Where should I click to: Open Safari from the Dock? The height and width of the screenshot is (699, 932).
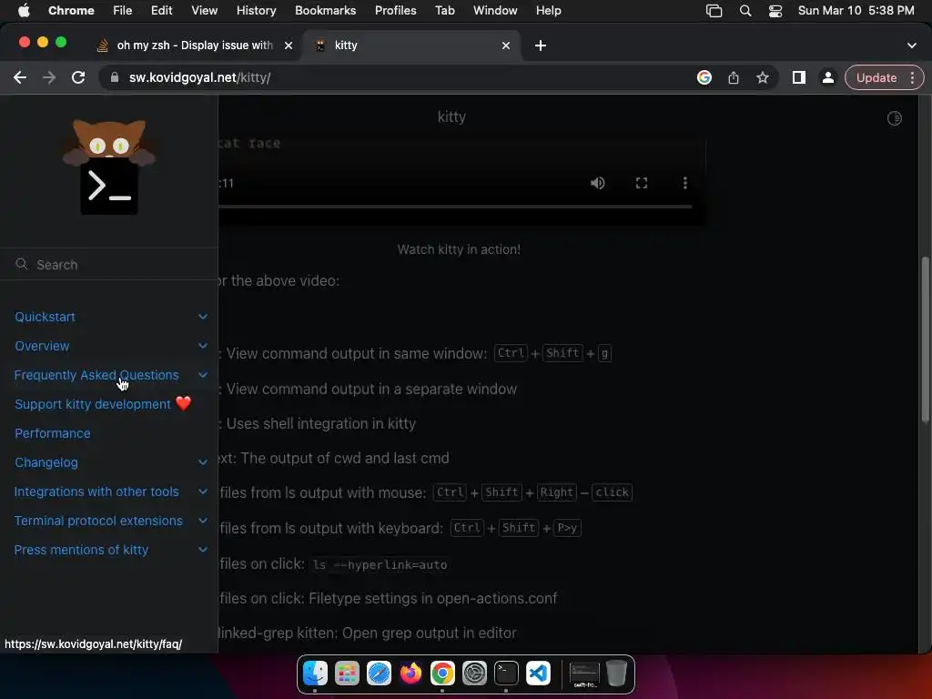click(379, 674)
